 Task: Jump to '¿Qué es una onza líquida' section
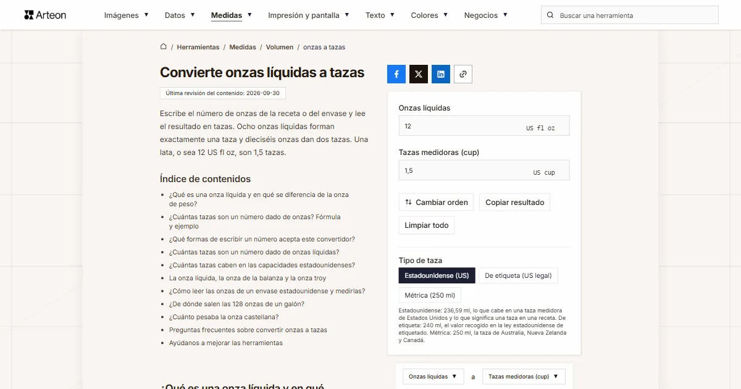[259, 199]
